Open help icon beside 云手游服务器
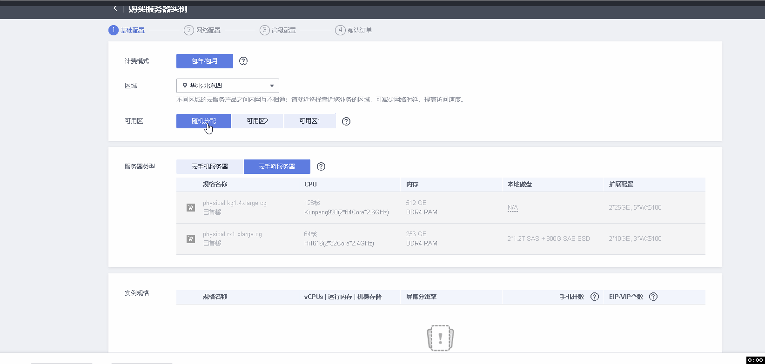This screenshot has height=364, width=765. (x=321, y=166)
